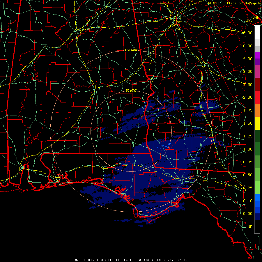Pick the white swatch at top of scale

click(257, 33)
